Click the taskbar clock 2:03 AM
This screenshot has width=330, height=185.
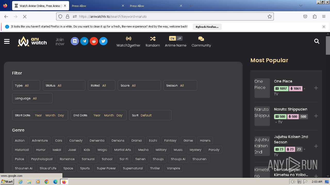point(317,182)
